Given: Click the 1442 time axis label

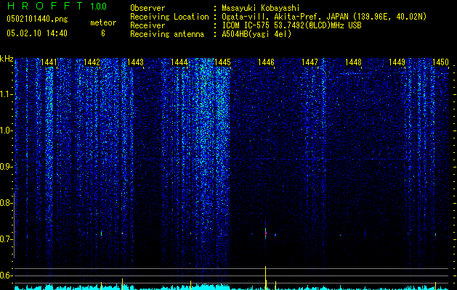Looking at the screenshot, I should pos(92,62).
